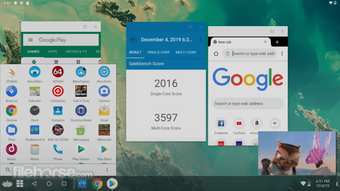Open AIDA64 from app drawer
Image resolution: width=340 pixels, height=191 pixels.
coord(58,72)
